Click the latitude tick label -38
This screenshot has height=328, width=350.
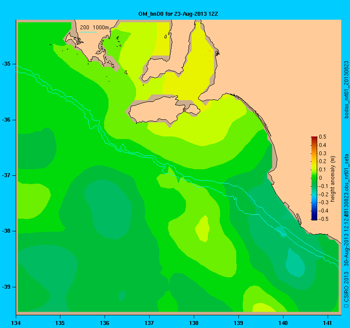click(6, 231)
